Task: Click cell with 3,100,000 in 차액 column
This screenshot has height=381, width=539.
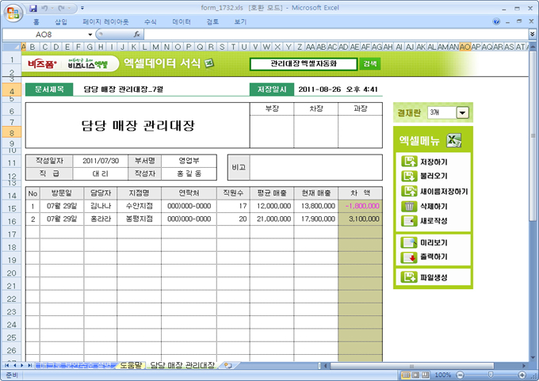Action: [360, 219]
